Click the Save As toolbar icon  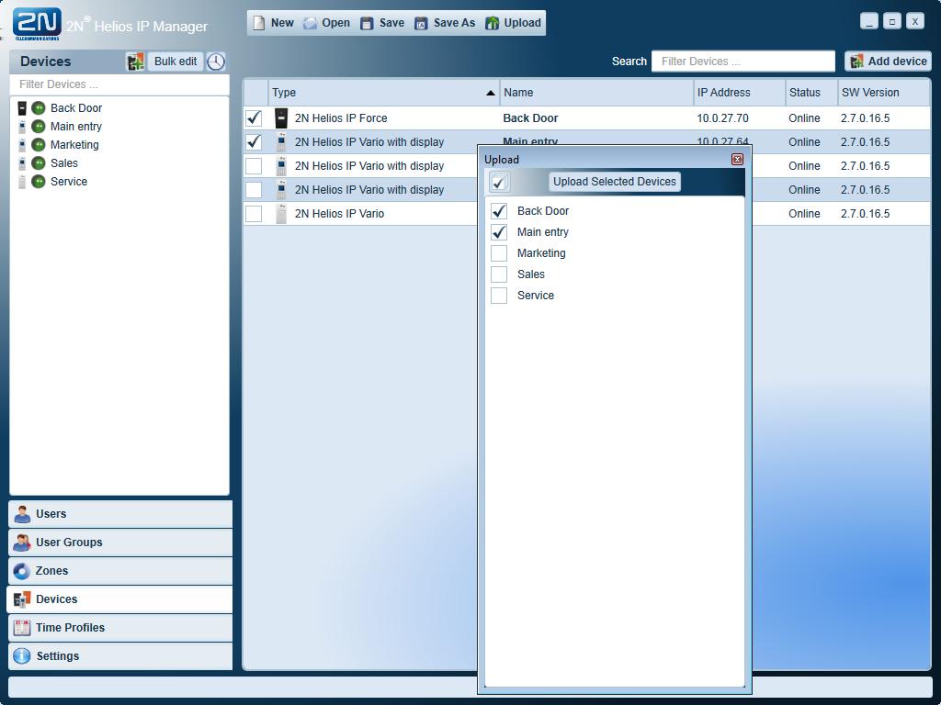421,23
